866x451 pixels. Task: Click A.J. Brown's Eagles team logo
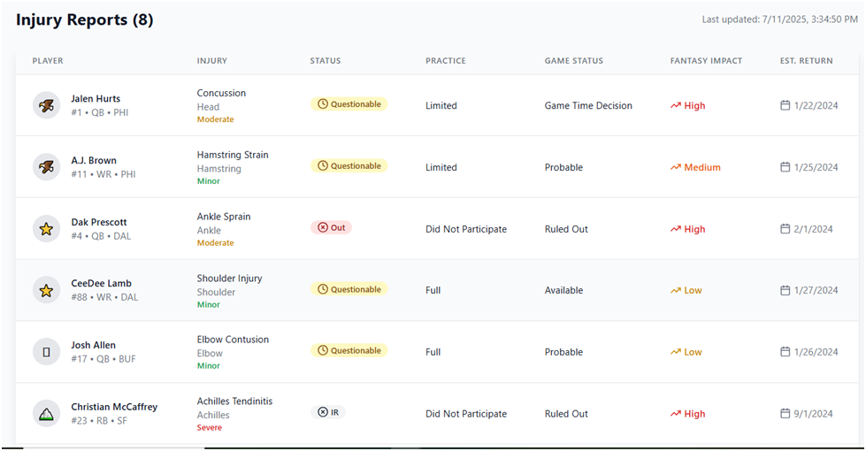pyautogui.click(x=46, y=167)
